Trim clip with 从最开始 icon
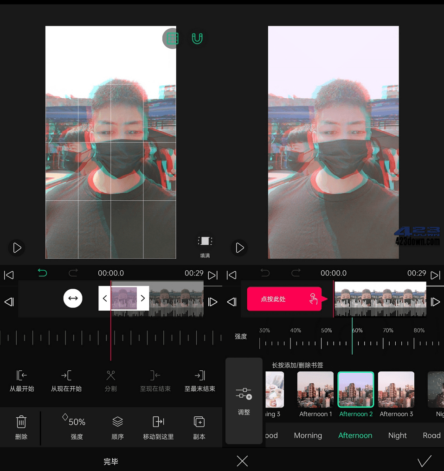This screenshot has height=471, width=444. tap(22, 382)
